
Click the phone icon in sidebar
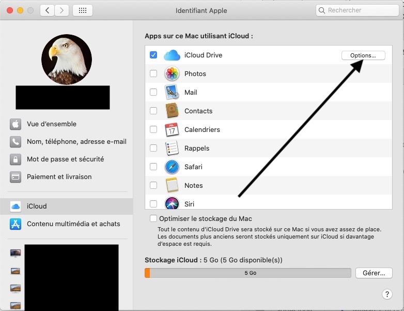15,142
